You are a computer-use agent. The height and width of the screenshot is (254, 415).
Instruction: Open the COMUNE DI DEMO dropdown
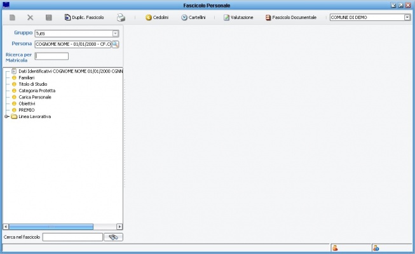pos(407,18)
